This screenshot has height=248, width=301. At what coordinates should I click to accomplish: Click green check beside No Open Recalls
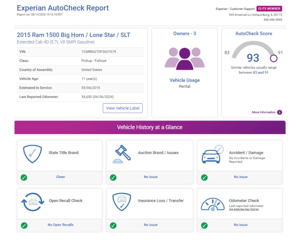[24, 225]
